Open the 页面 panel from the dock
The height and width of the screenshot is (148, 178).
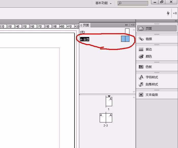(157, 28)
